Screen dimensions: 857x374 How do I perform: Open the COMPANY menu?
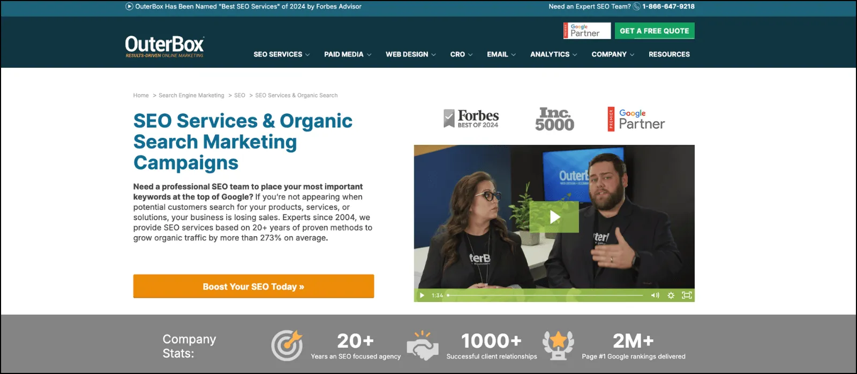click(609, 54)
